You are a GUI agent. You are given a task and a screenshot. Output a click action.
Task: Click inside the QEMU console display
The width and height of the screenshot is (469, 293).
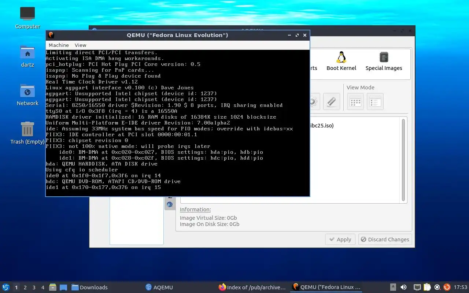(x=178, y=123)
